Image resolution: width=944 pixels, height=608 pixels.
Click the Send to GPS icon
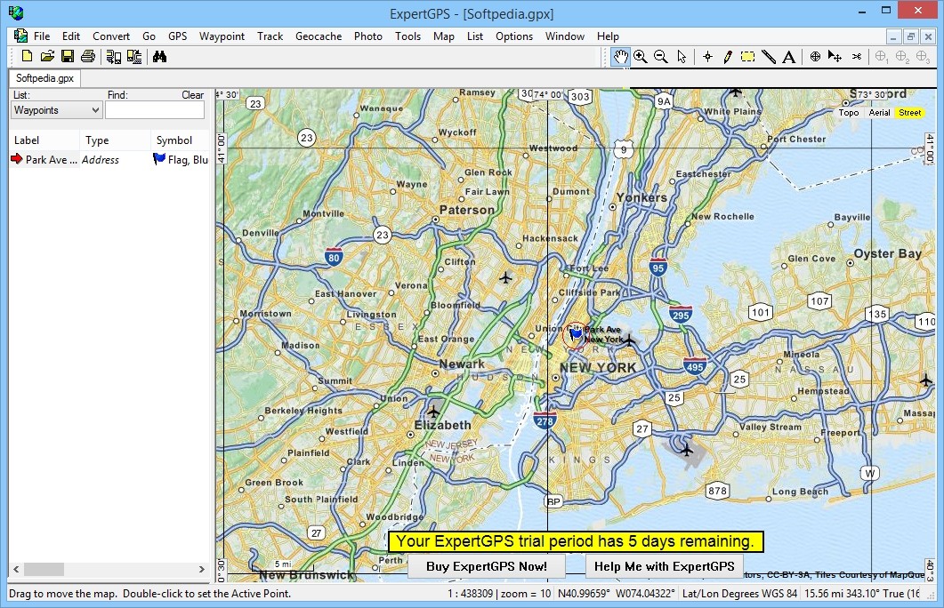134,57
